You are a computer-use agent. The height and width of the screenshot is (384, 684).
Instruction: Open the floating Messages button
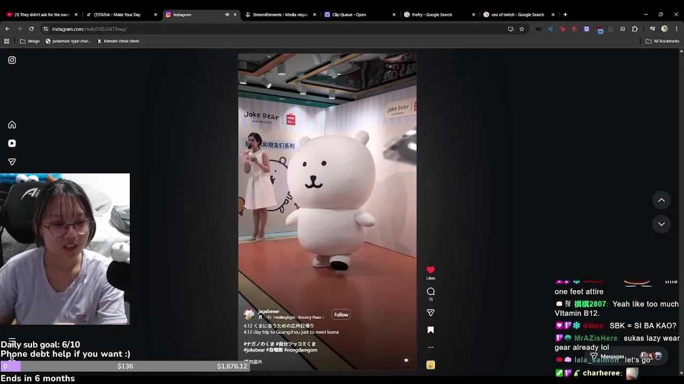click(625, 356)
